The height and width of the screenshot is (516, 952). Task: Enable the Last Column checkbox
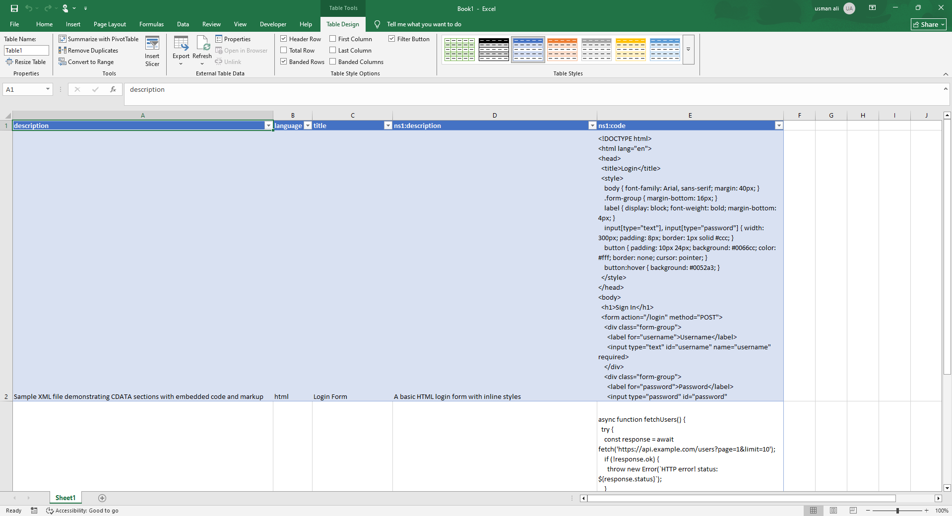pos(333,50)
